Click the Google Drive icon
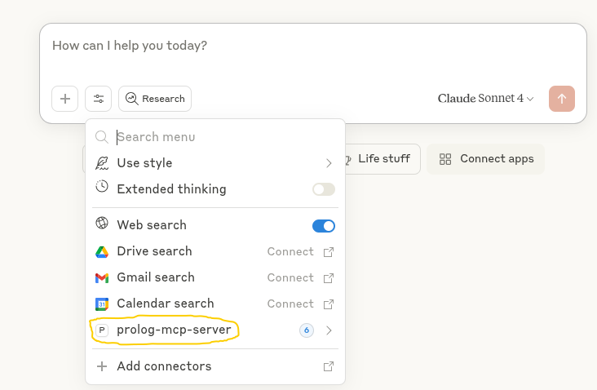This screenshot has height=390, width=597. (x=102, y=252)
